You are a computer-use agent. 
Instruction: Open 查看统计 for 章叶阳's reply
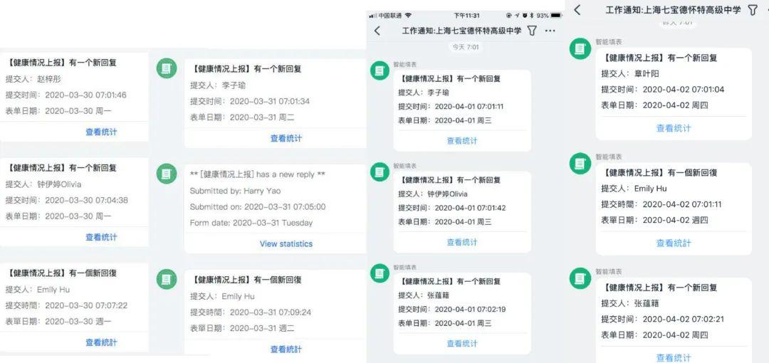[x=674, y=129]
